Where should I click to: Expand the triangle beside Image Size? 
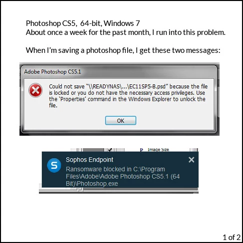tap(141, 150)
